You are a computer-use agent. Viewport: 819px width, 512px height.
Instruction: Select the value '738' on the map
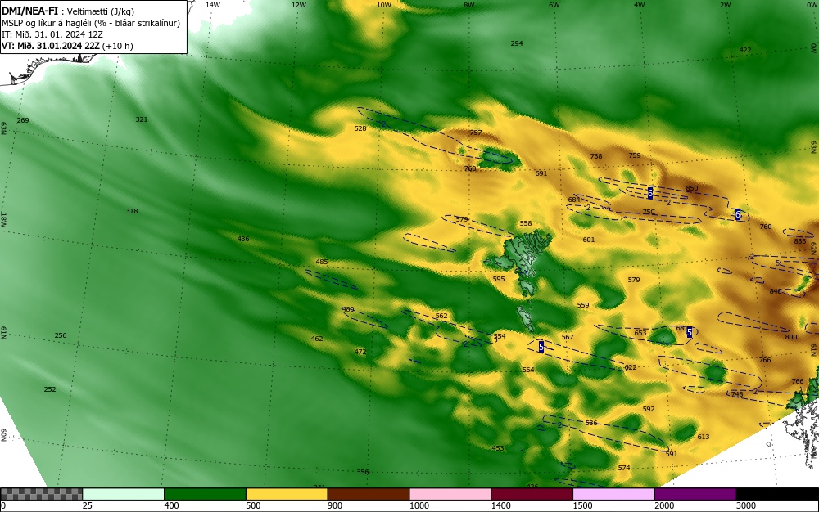(x=596, y=156)
